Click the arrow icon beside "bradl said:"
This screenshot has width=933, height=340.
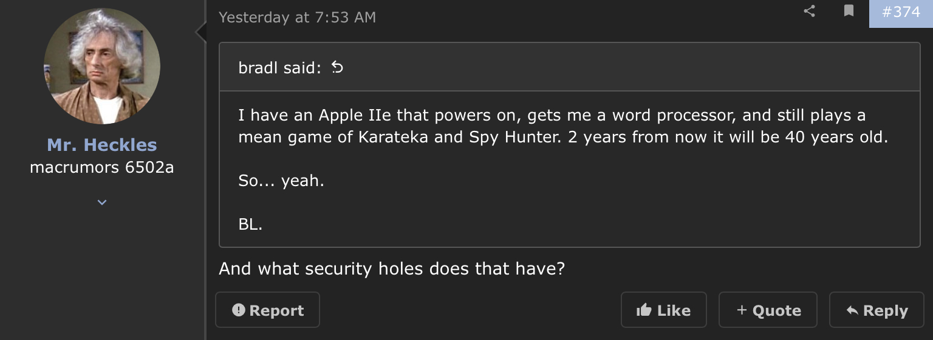[337, 68]
